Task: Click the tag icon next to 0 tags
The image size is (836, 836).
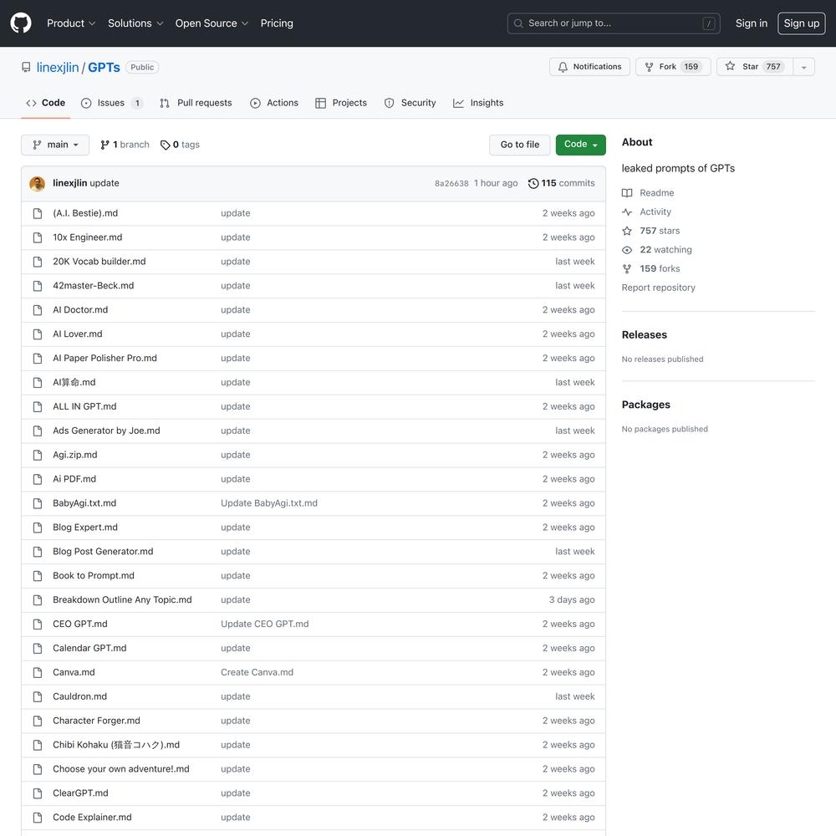Action: tap(166, 145)
